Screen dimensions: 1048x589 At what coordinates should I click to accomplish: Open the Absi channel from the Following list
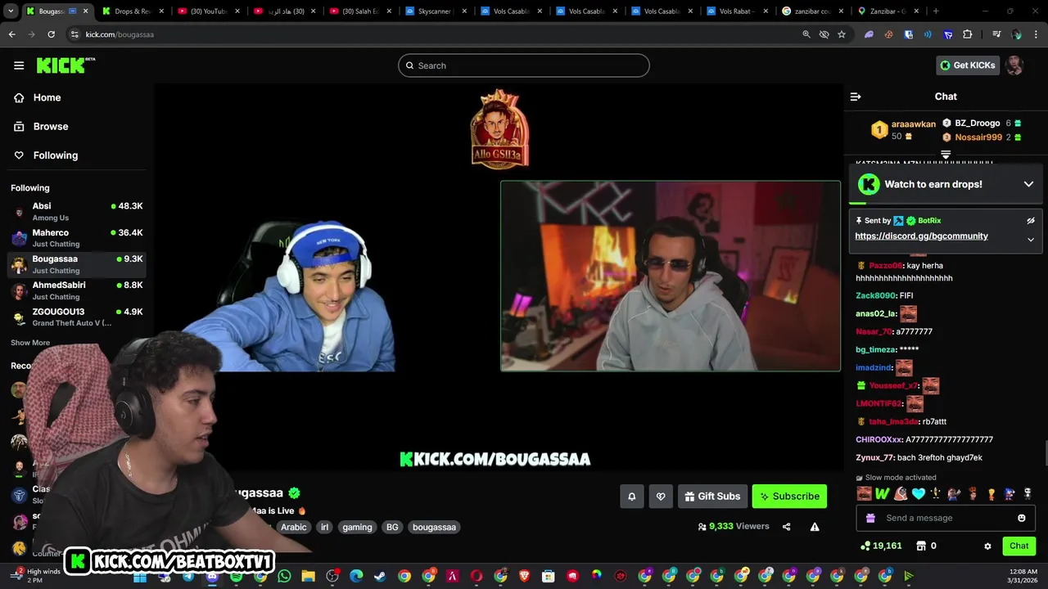[77, 211]
